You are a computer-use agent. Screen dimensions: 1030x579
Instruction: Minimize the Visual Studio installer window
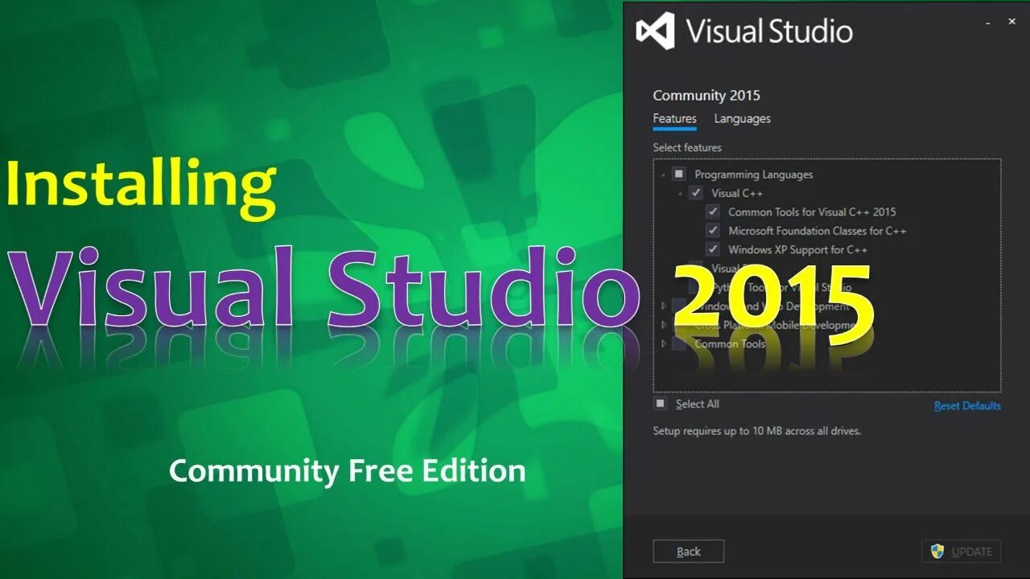988,23
